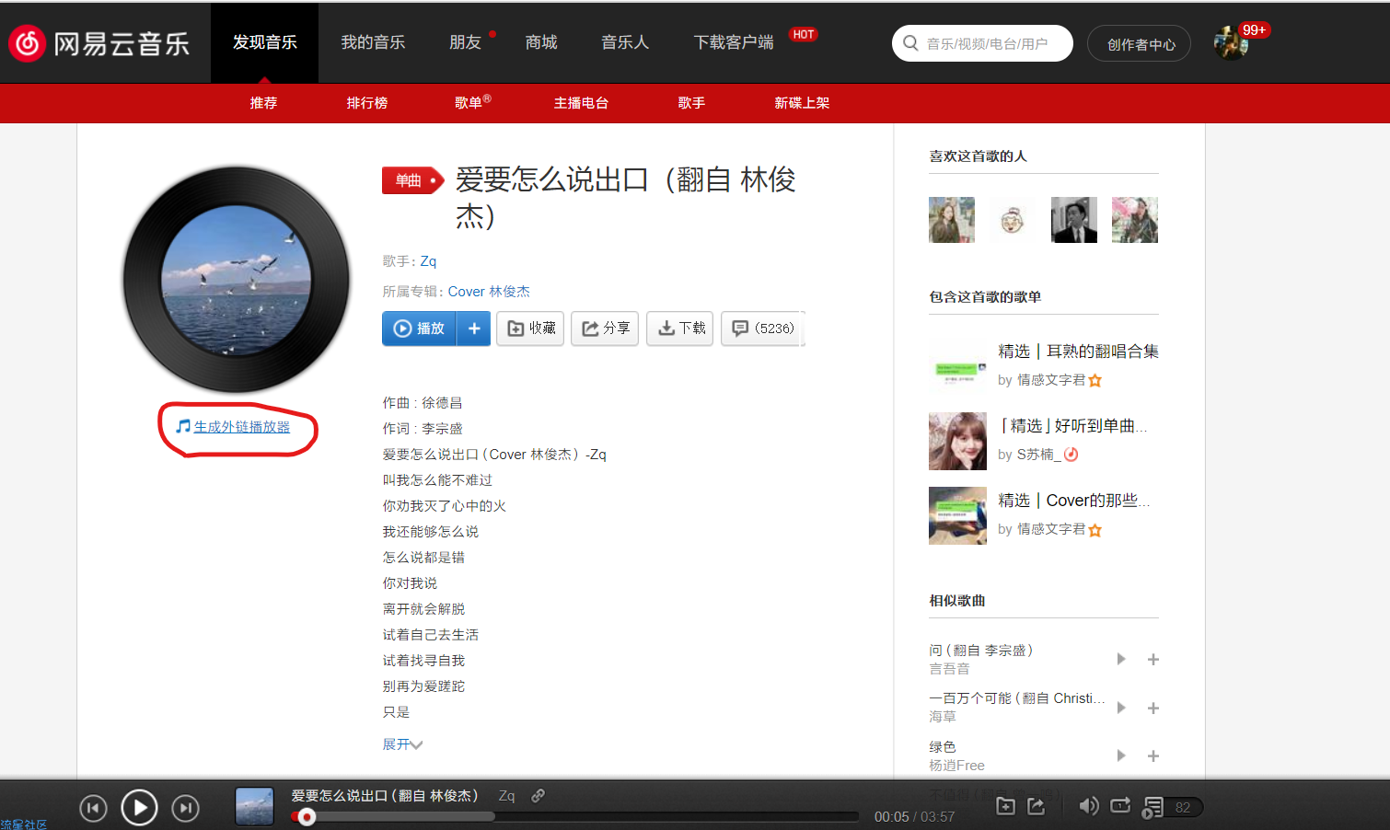This screenshot has height=830, width=1390.
Task: Open the 我的音乐 tab
Action: tap(373, 42)
